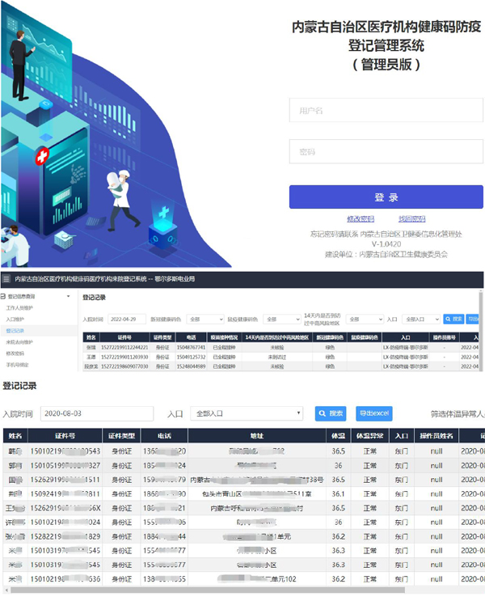Screen dimensions: 485x601
Task: Click the blue 登录 login button
Action: [x=386, y=197]
